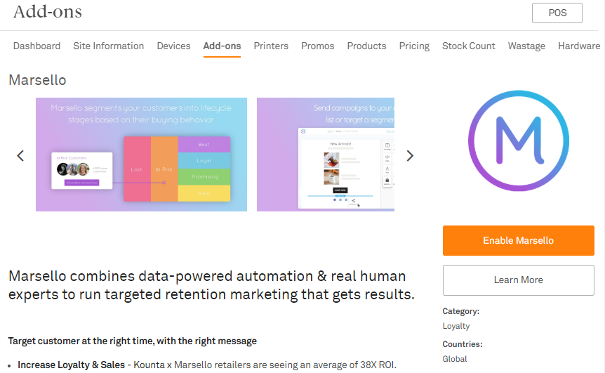
Task: Click the 'Target customer at the right time' heading
Action: click(133, 341)
